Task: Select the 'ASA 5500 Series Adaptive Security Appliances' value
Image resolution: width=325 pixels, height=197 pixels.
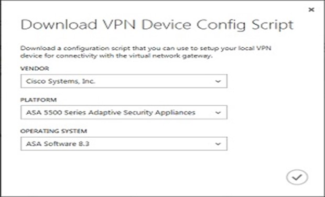Action: pos(111,113)
